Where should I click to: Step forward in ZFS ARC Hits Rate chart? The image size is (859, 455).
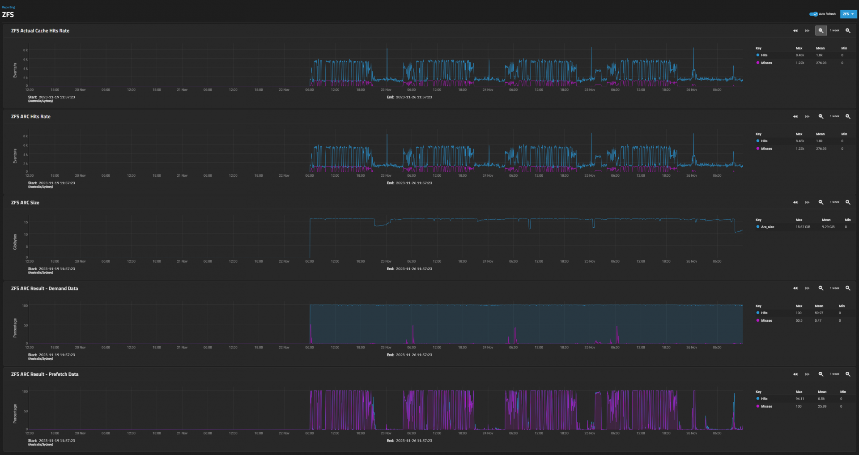[807, 117]
